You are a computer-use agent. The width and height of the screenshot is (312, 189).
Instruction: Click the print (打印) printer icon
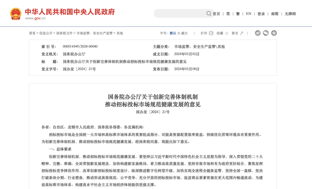pyautogui.click(x=211, y=33)
